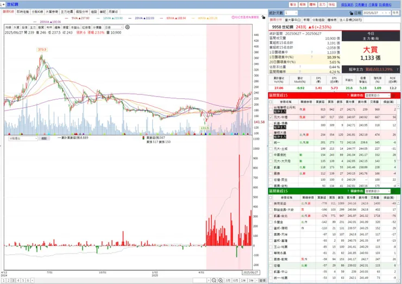Click the 5MA legend color line
This screenshot has height=284, width=402.
click(x=67, y=18)
